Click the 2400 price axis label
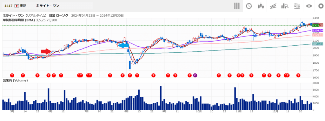The height and width of the screenshot is (121, 325). 316,18
